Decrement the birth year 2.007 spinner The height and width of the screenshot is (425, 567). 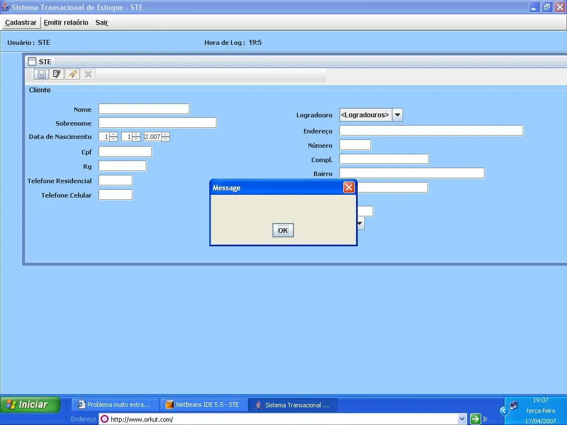click(166, 139)
